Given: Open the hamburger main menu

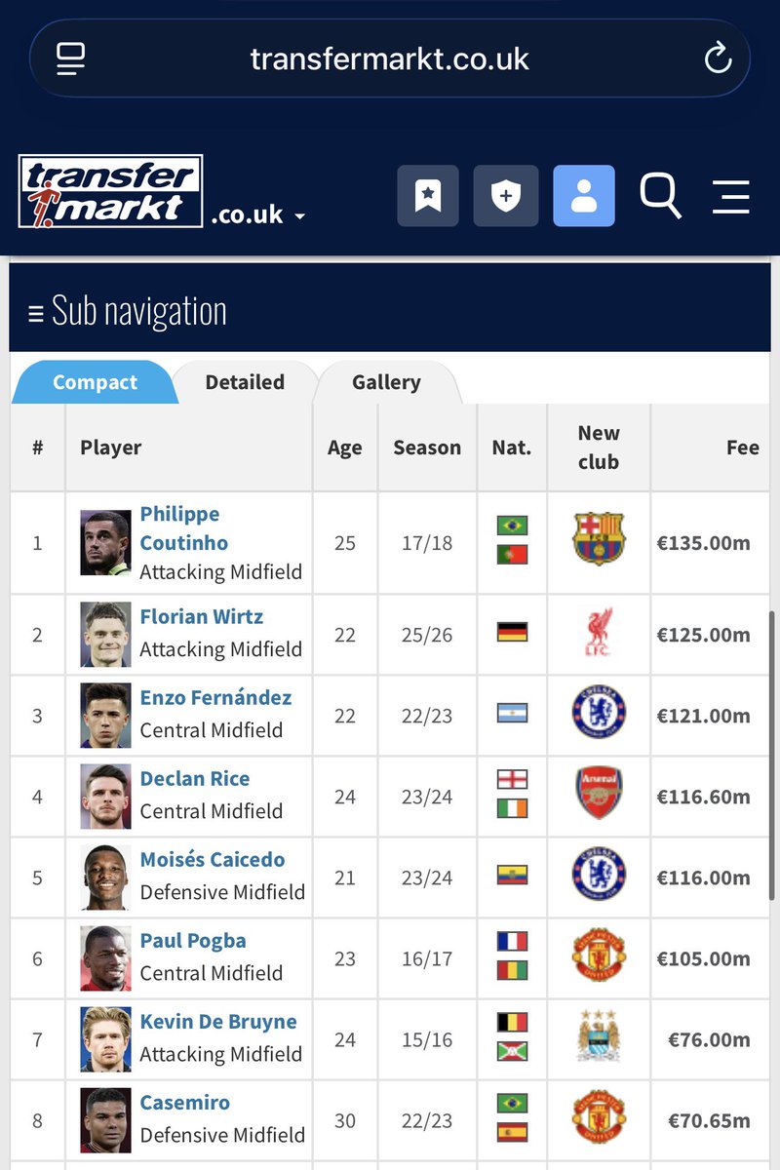Looking at the screenshot, I should pyautogui.click(x=730, y=196).
